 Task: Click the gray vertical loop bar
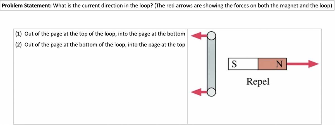[x=211, y=64]
